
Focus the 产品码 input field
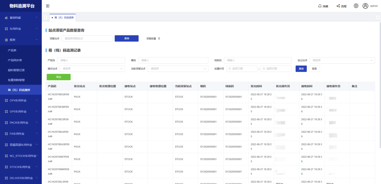tap(91, 61)
